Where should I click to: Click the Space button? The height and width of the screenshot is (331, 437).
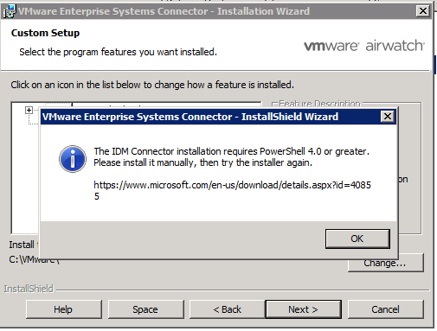(145, 309)
